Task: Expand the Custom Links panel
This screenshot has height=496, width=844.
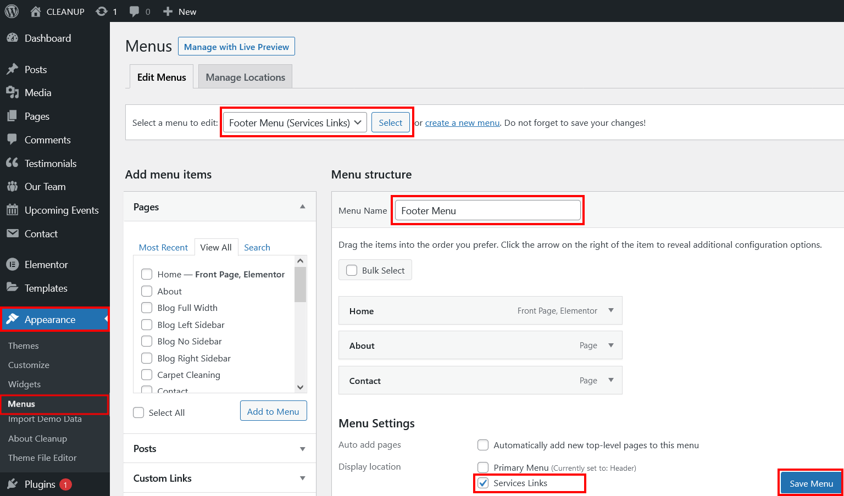Action: (x=302, y=478)
